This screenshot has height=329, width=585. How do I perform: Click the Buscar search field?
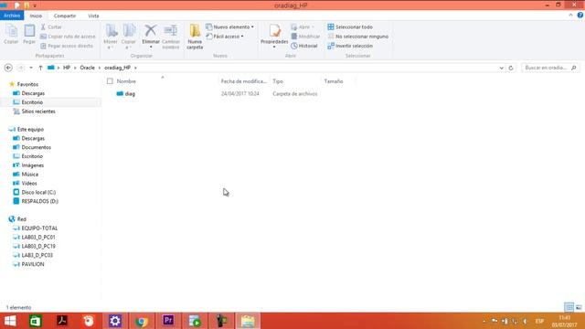pyautogui.click(x=550, y=68)
